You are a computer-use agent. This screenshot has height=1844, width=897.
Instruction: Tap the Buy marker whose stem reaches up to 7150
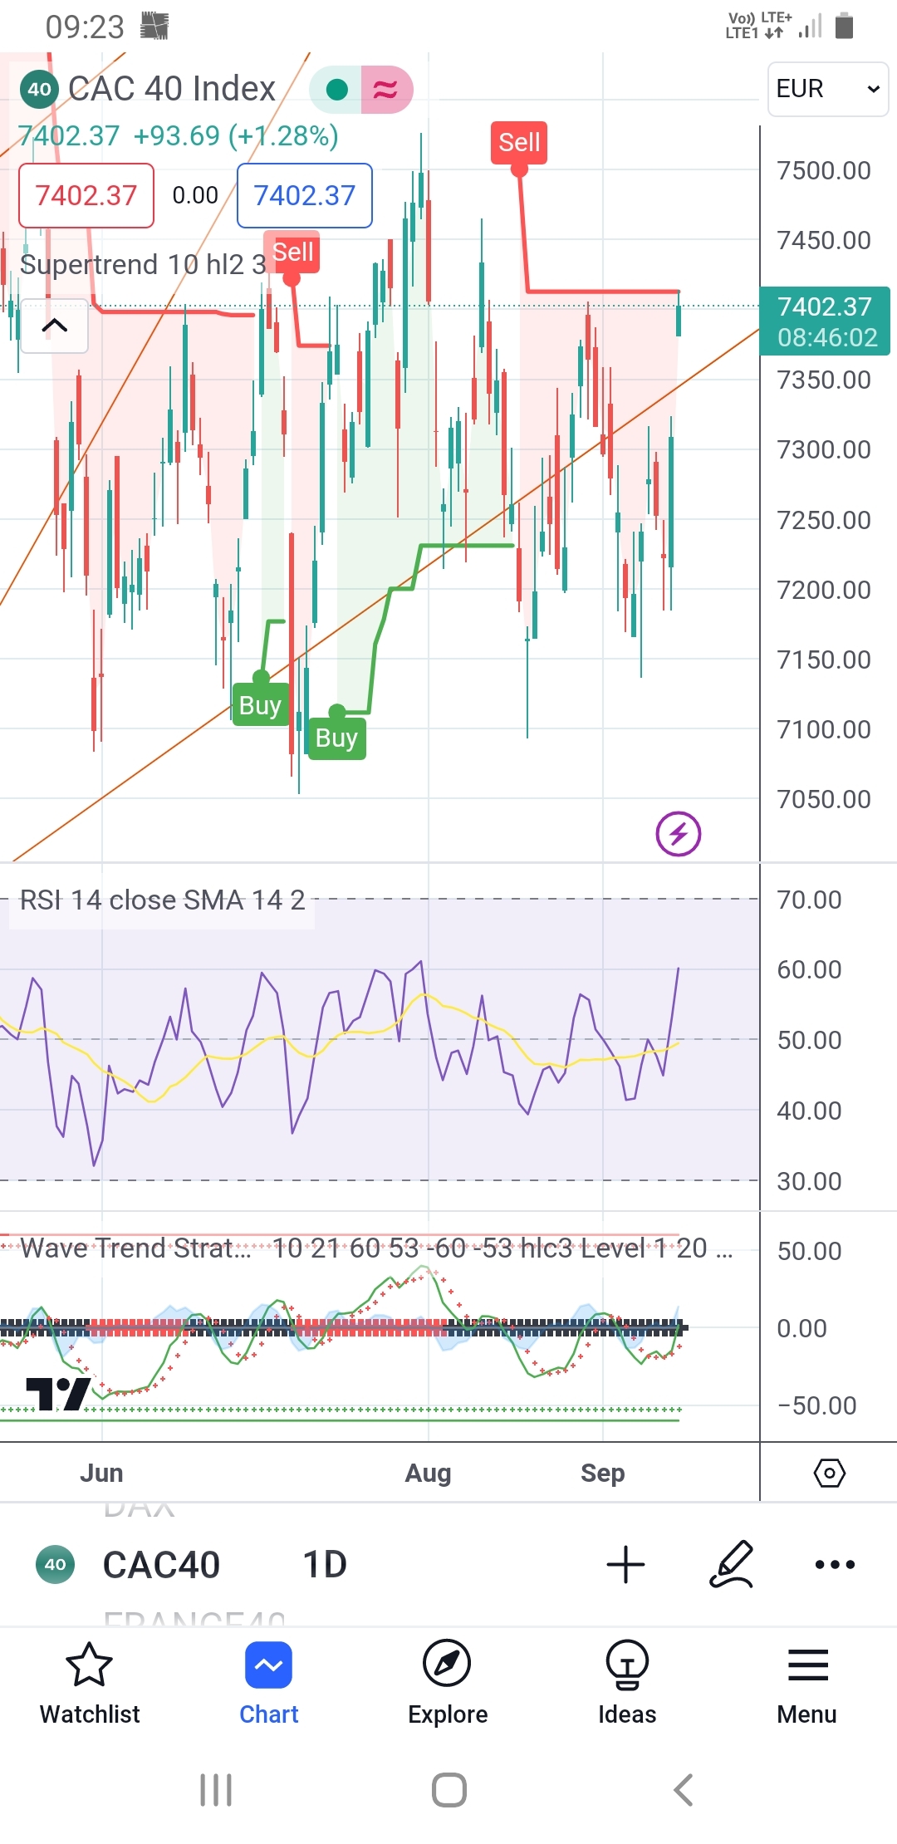[x=260, y=704]
